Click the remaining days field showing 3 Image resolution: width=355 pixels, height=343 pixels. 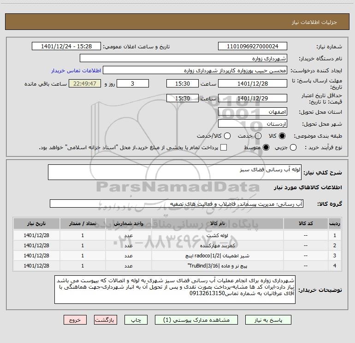(x=133, y=83)
